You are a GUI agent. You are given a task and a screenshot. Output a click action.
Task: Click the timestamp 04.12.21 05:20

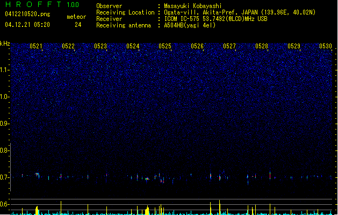click(27, 25)
